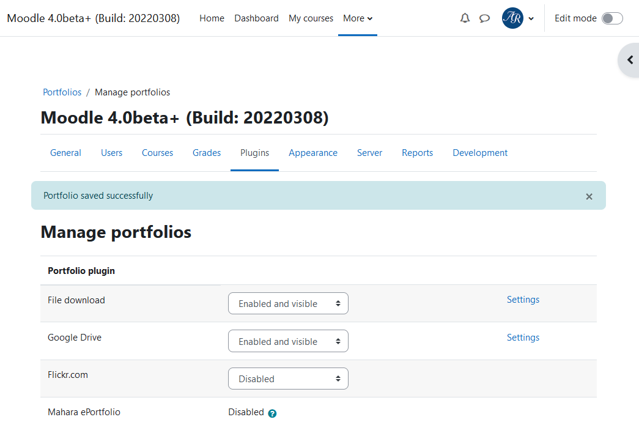Click the File download row label
The height and width of the screenshot is (436, 639).
coord(76,300)
